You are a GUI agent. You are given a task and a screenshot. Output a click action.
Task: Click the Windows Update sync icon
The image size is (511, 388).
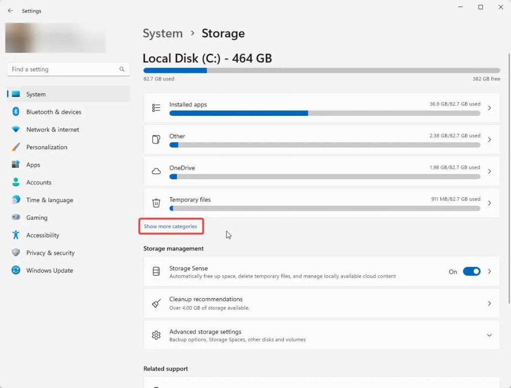pyautogui.click(x=15, y=270)
